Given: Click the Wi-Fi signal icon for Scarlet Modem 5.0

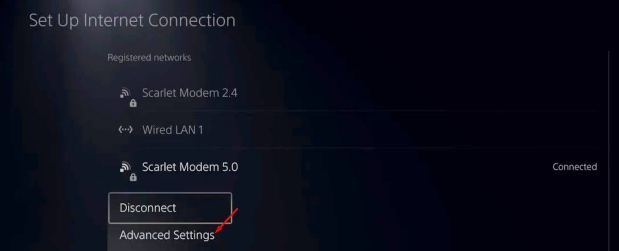Looking at the screenshot, I should [125, 167].
